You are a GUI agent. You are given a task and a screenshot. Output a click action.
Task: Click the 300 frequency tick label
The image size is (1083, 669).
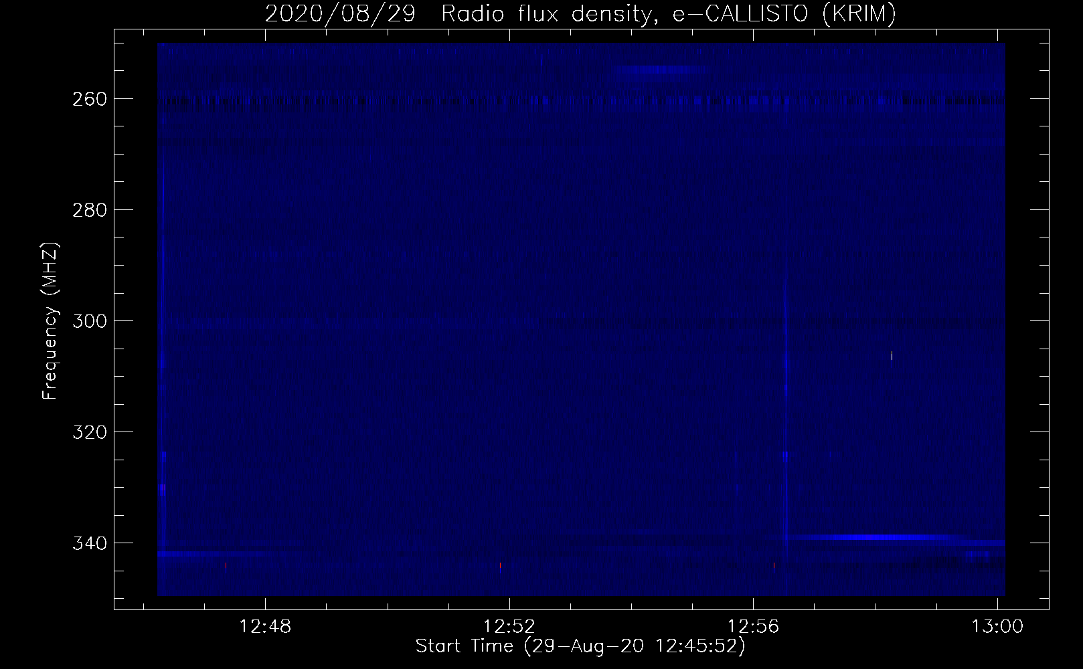(89, 320)
